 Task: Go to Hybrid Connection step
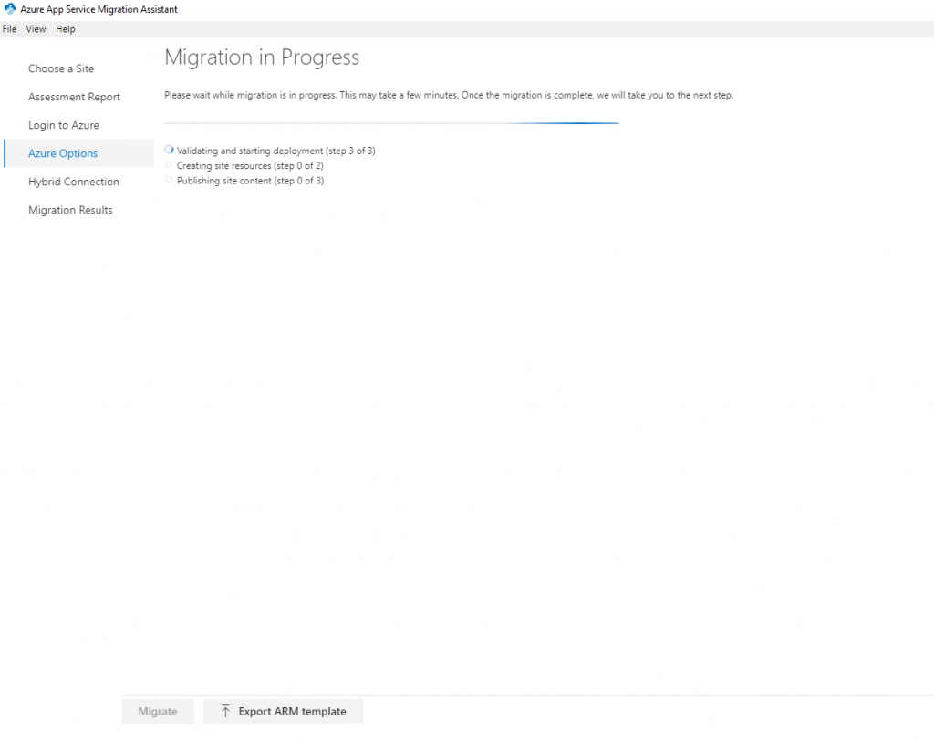(x=73, y=182)
